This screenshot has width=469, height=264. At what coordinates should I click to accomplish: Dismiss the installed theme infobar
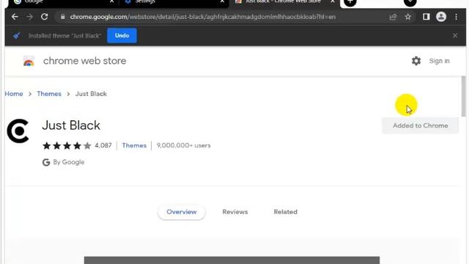point(455,36)
